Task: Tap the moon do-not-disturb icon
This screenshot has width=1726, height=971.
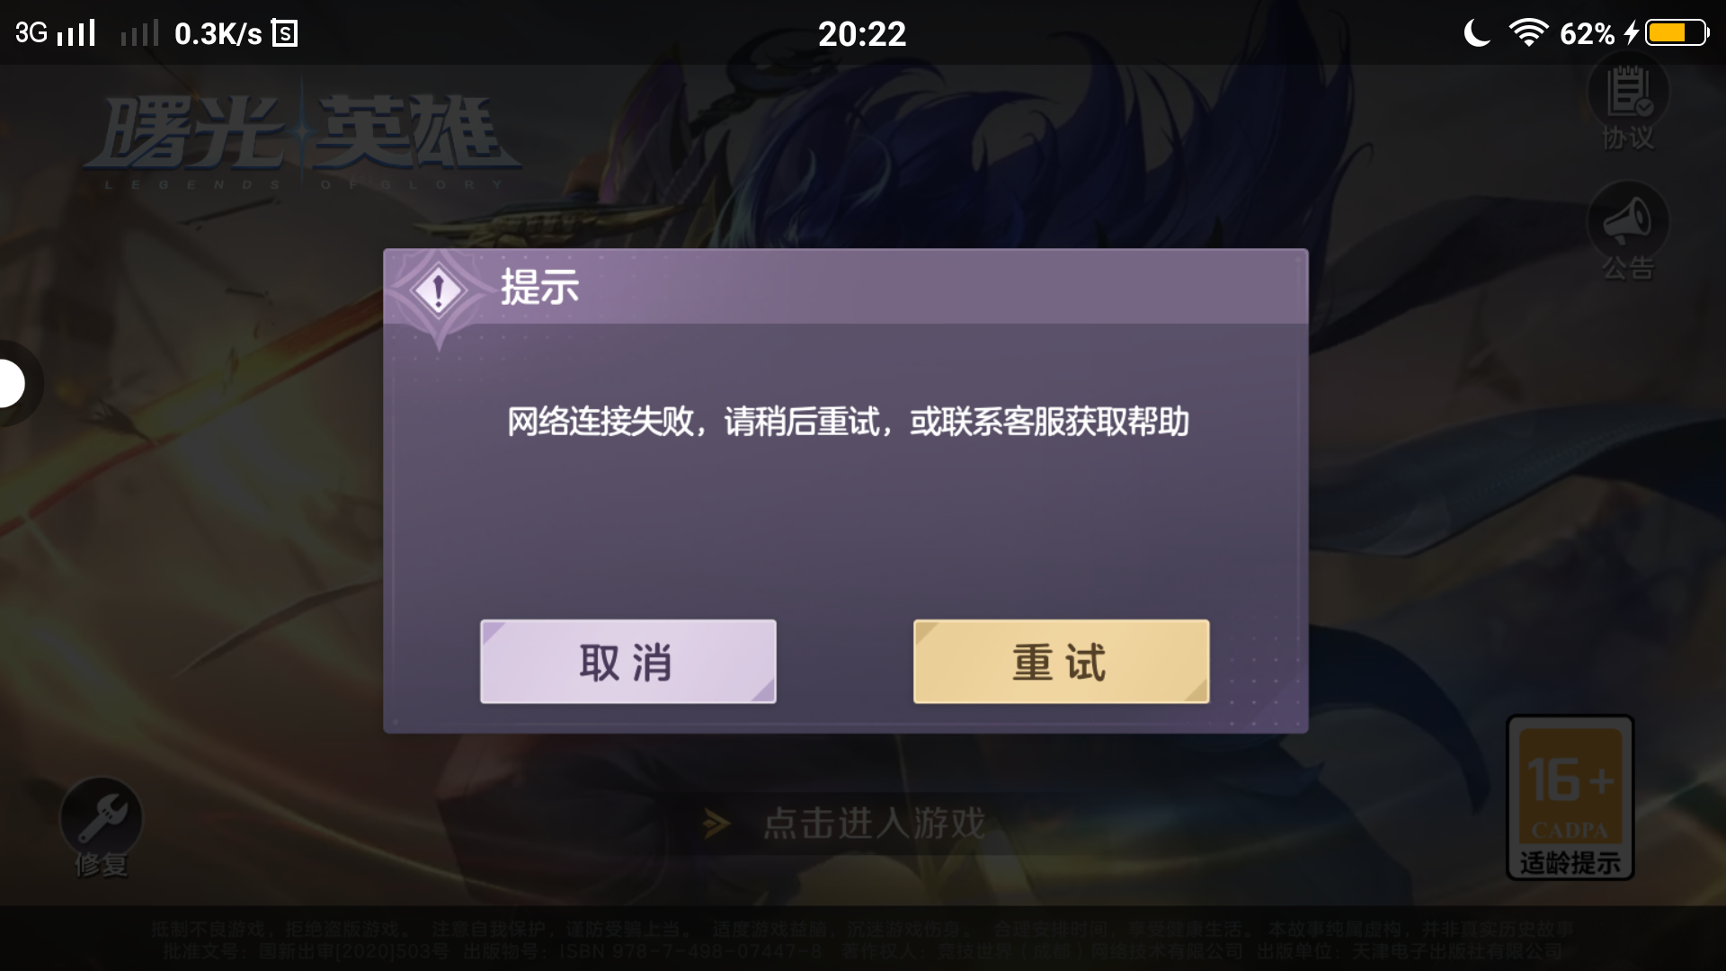Action: [x=1476, y=33]
